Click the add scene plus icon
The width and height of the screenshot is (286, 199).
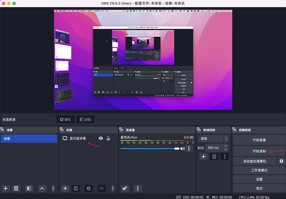tap(6, 188)
